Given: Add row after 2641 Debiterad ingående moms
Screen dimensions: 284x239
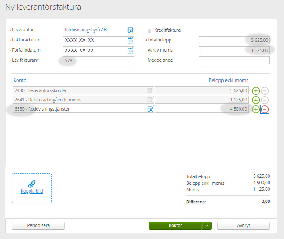Looking at the screenshot, I should [256, 100].
